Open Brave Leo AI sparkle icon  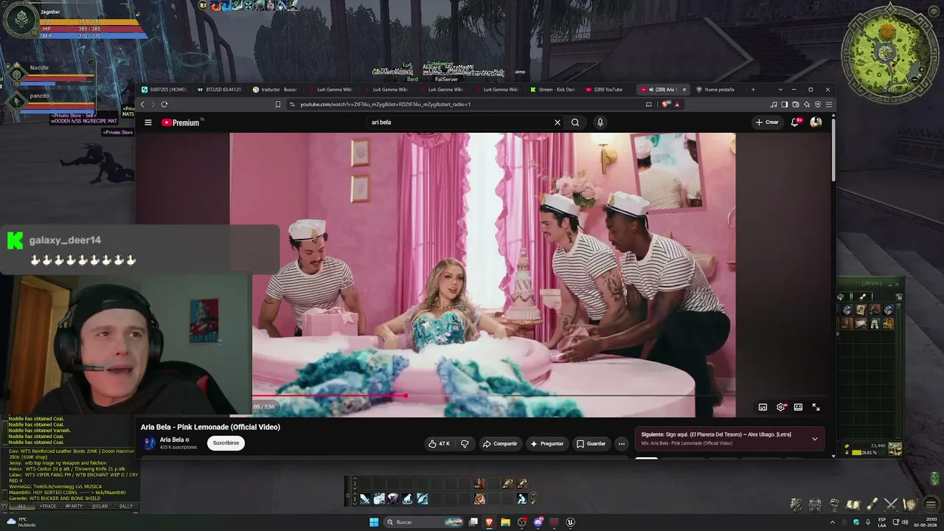(807, 104)
